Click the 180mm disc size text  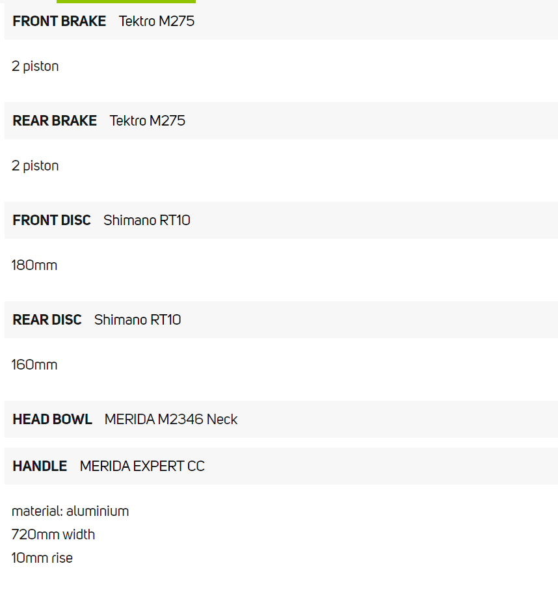point(34,265)
